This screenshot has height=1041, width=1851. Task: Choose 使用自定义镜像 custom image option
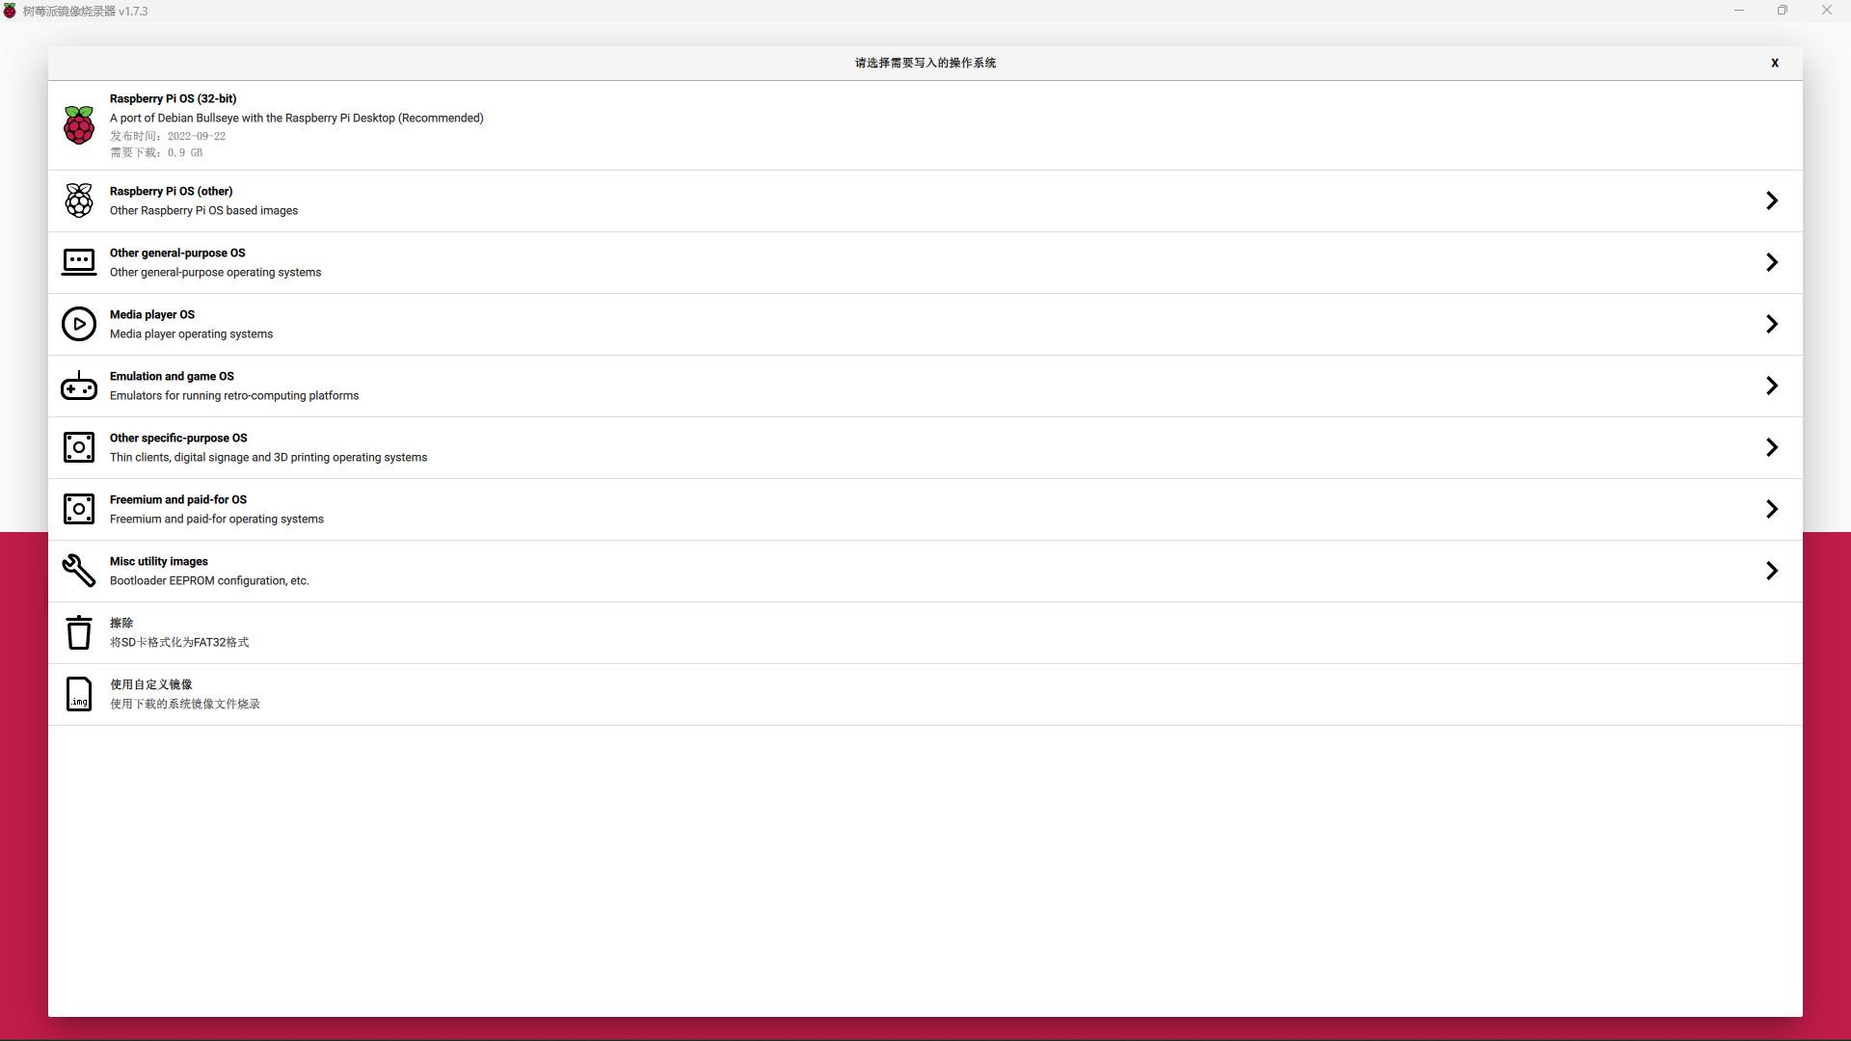point(150,684)
